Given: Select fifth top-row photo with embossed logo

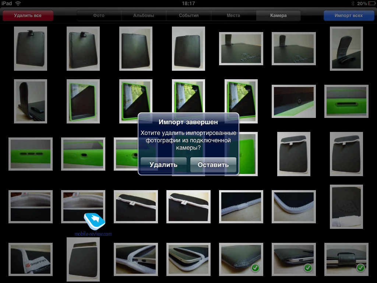Looking at the screenshot, I should pos(241,49).
